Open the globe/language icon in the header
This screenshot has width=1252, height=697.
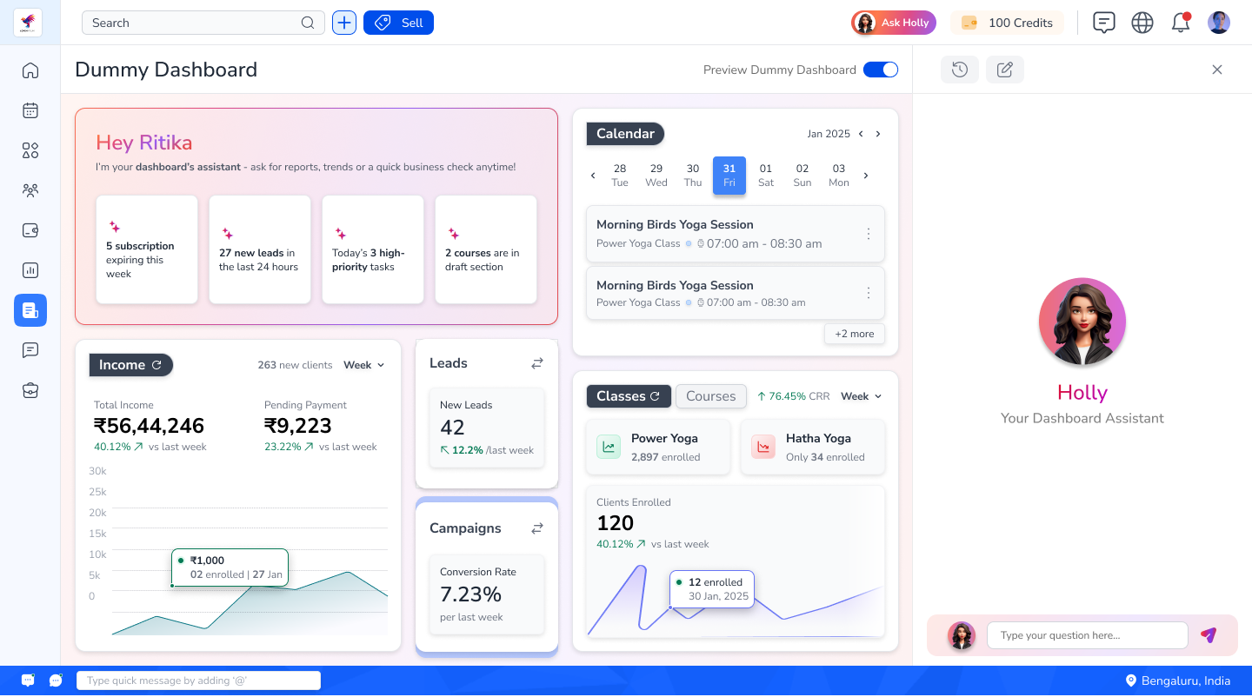tap(1142, 22)
